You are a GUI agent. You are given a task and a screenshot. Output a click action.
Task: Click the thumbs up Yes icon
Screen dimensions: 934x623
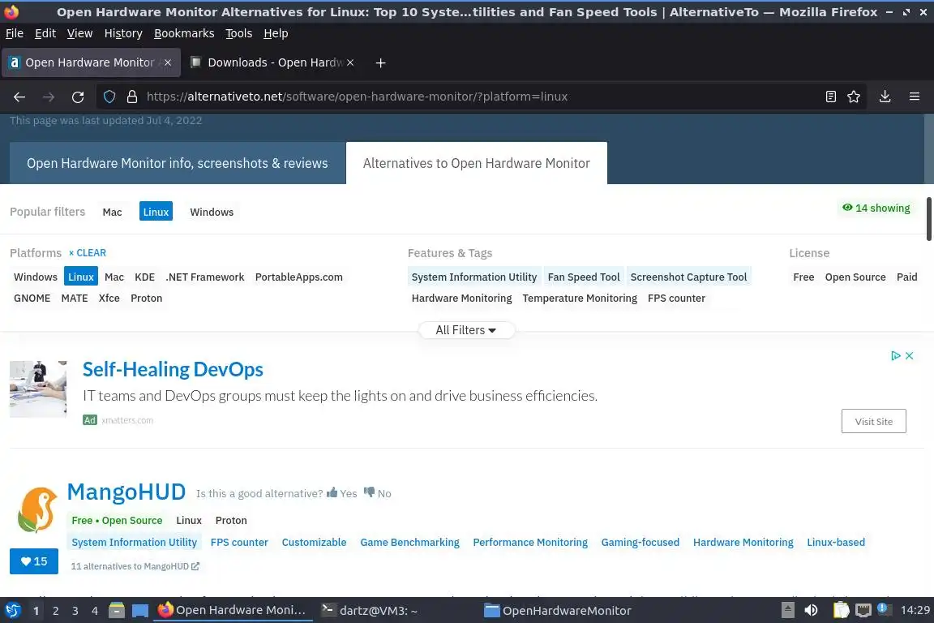click(332, 492)
